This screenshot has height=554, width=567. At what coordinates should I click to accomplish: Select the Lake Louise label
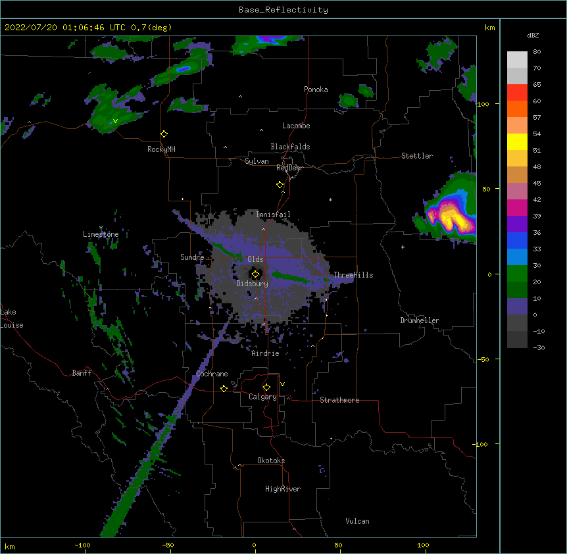pyautogui.click(x=12, y=318)
